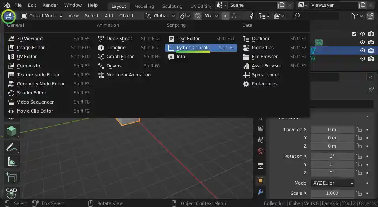Open File Browser editor
The height and width of the screenshot is (207, 378).
pyautogui.click(x=274, y=57)
